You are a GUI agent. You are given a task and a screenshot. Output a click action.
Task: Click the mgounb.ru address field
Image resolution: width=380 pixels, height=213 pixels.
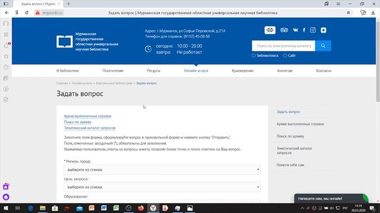52,12
